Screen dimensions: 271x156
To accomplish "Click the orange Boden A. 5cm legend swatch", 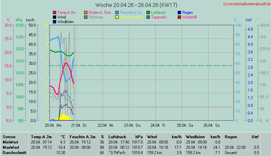I will click(86, 13).
